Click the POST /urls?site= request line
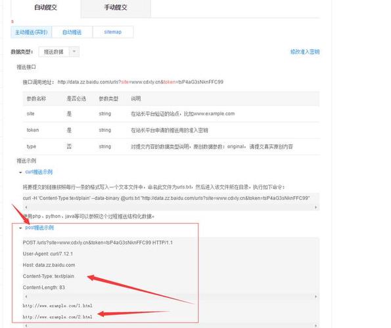391x328 pixels. (x=98, y=243)
